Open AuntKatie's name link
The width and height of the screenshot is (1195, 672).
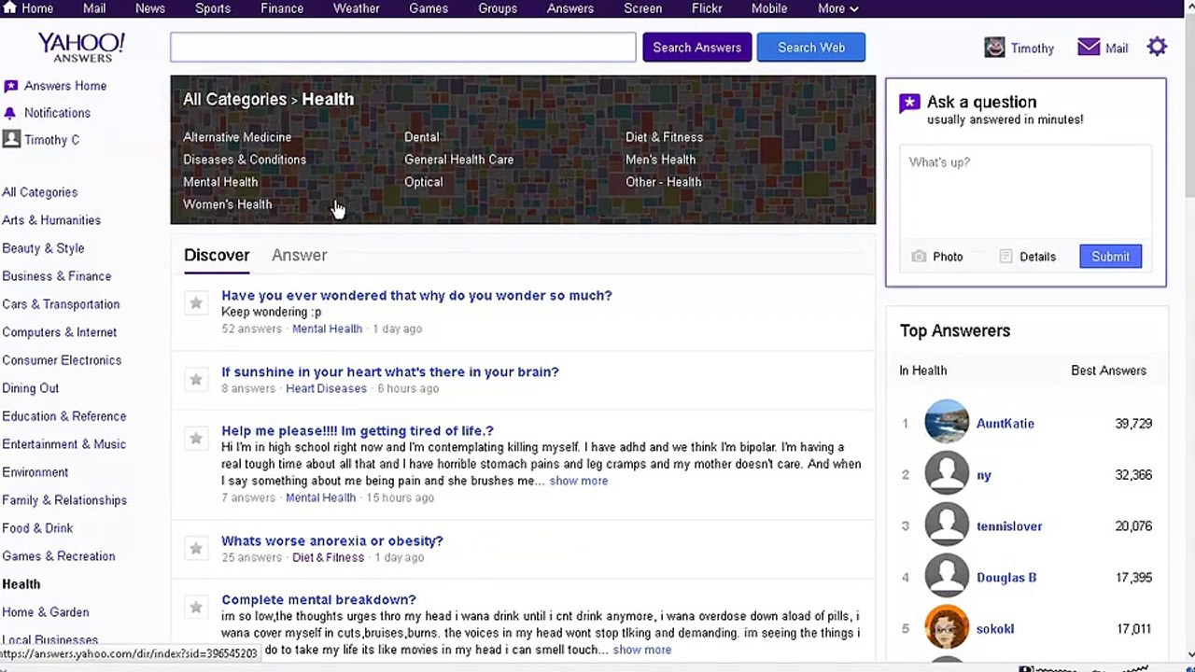1005,424
